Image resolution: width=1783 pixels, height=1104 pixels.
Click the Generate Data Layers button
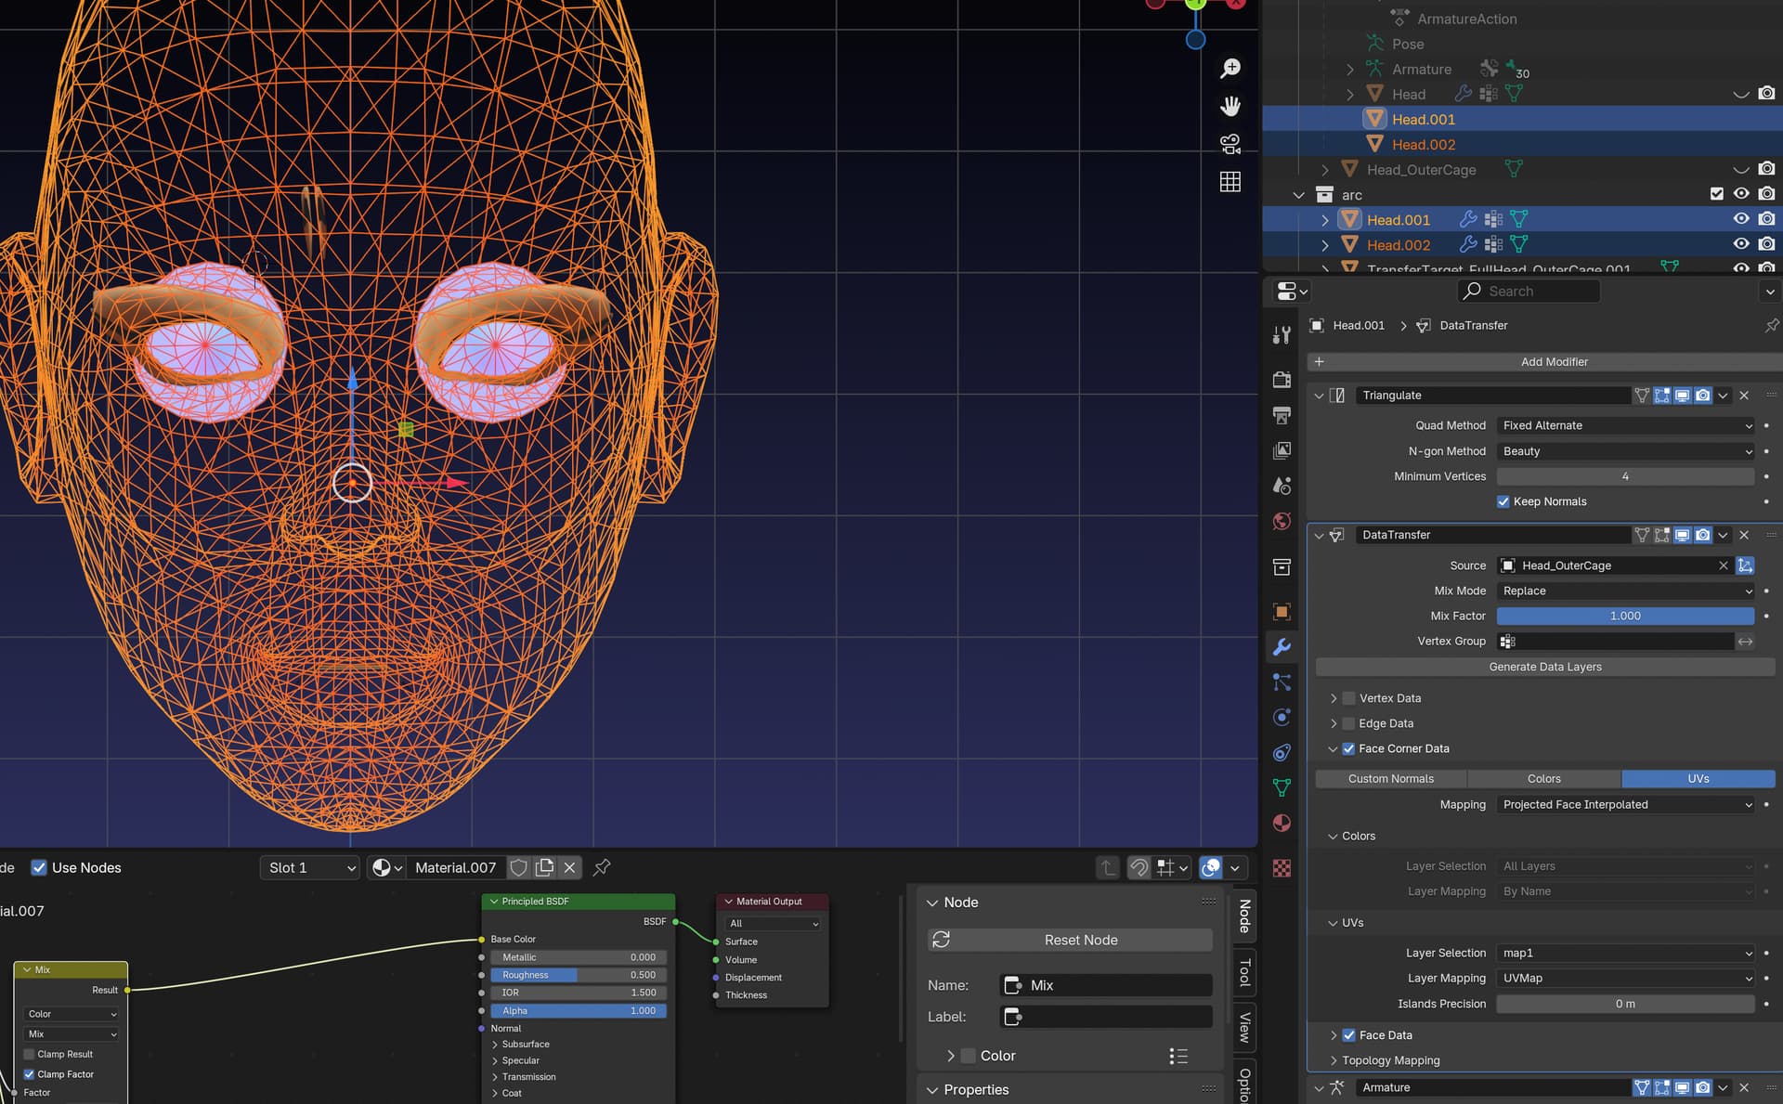tap(1544, 667)
